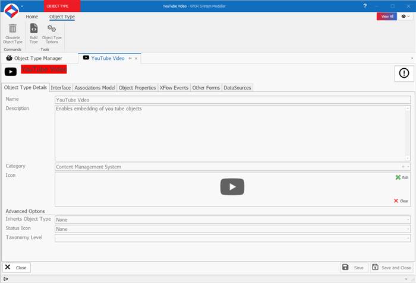Click the status bar dropdown arrow

(406, 279)
